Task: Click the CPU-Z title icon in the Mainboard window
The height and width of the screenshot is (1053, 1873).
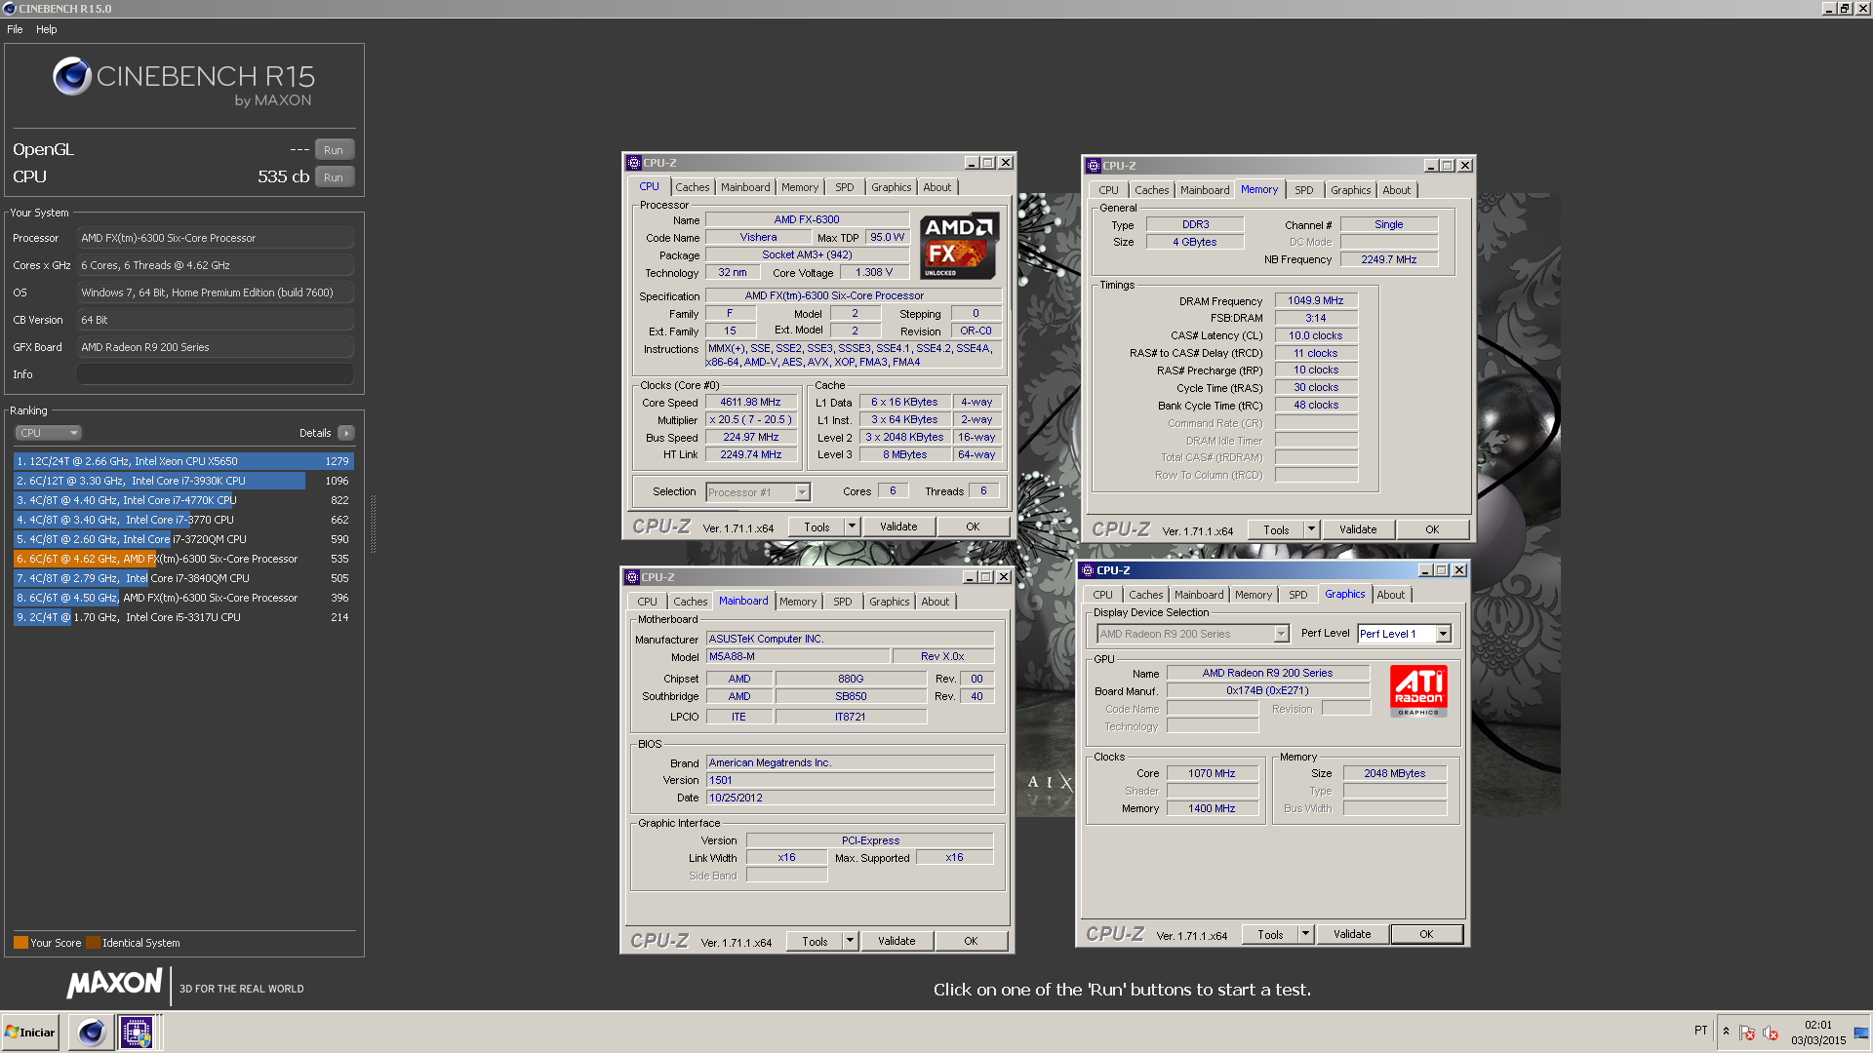Action: point(632,577)
